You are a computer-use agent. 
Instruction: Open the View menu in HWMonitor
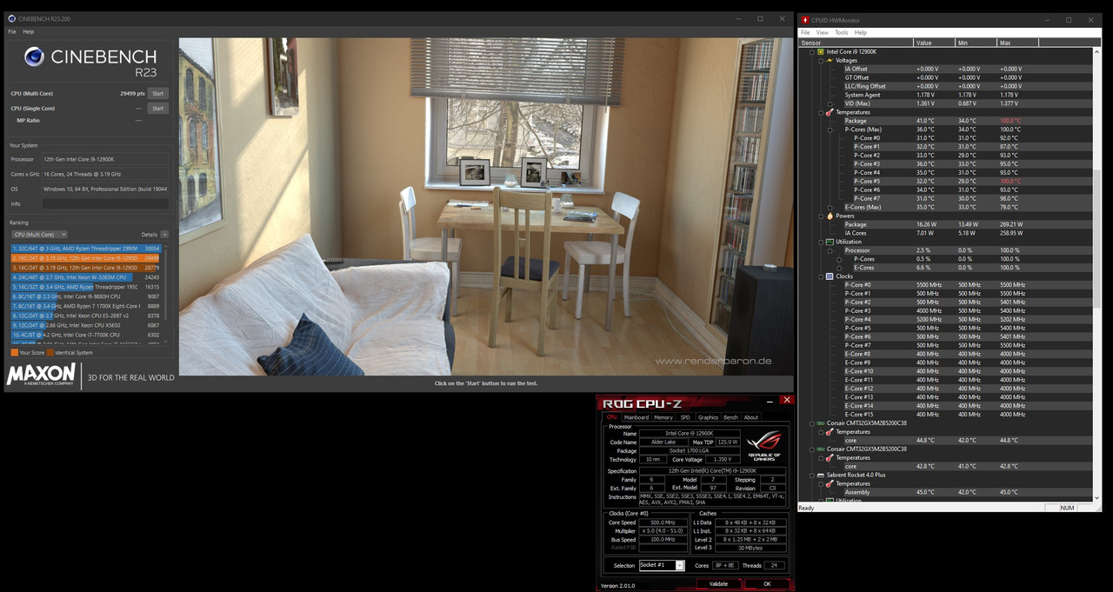(x=822, y=32)
